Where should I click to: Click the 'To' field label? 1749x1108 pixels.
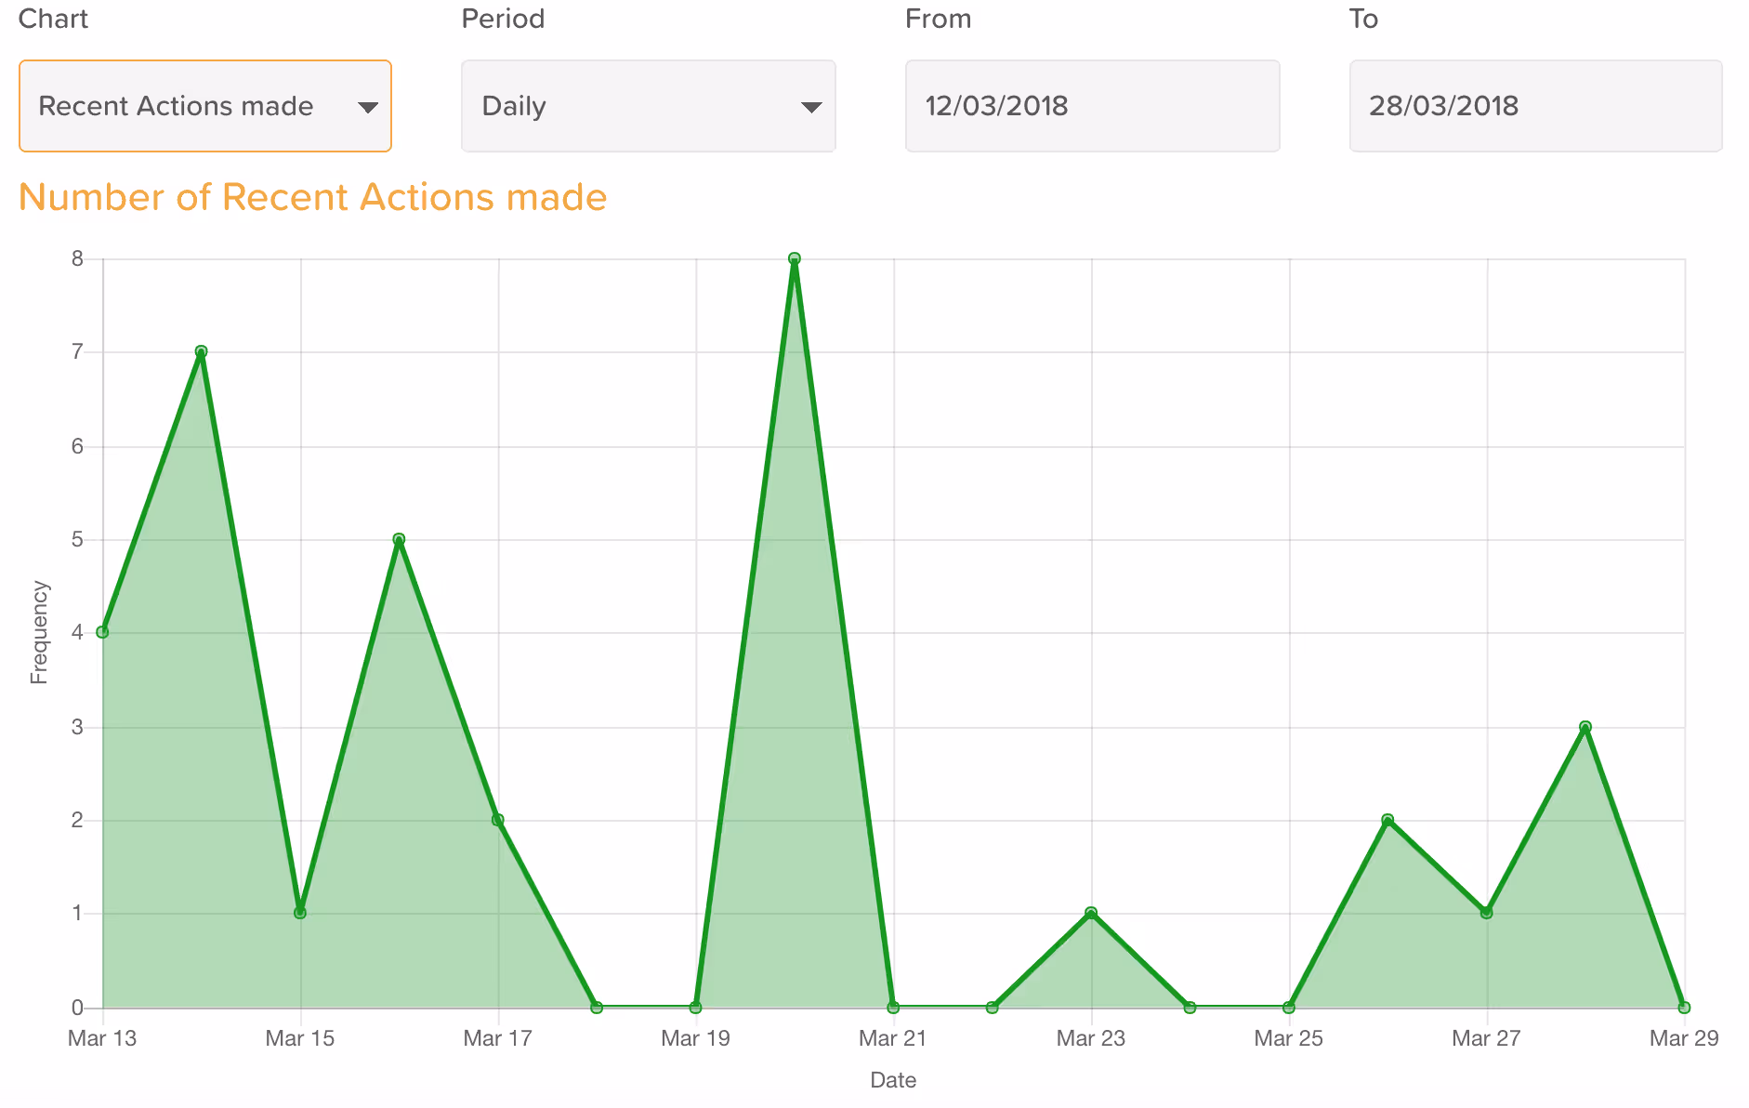tap(1363, 19)
